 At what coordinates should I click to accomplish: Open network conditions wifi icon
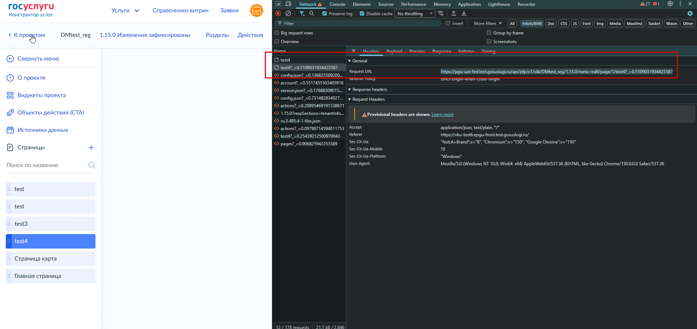(441, 13)
